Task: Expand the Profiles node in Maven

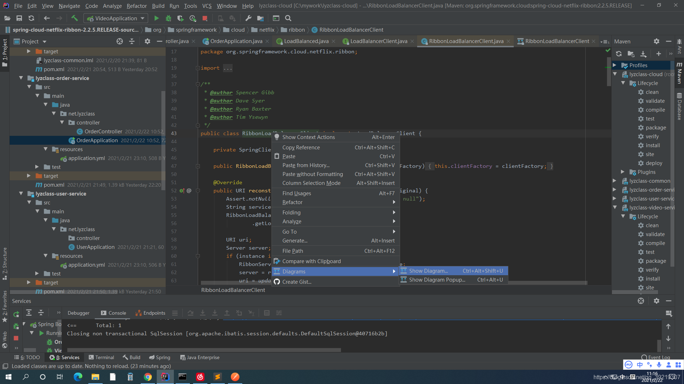Action: (615, 65)
